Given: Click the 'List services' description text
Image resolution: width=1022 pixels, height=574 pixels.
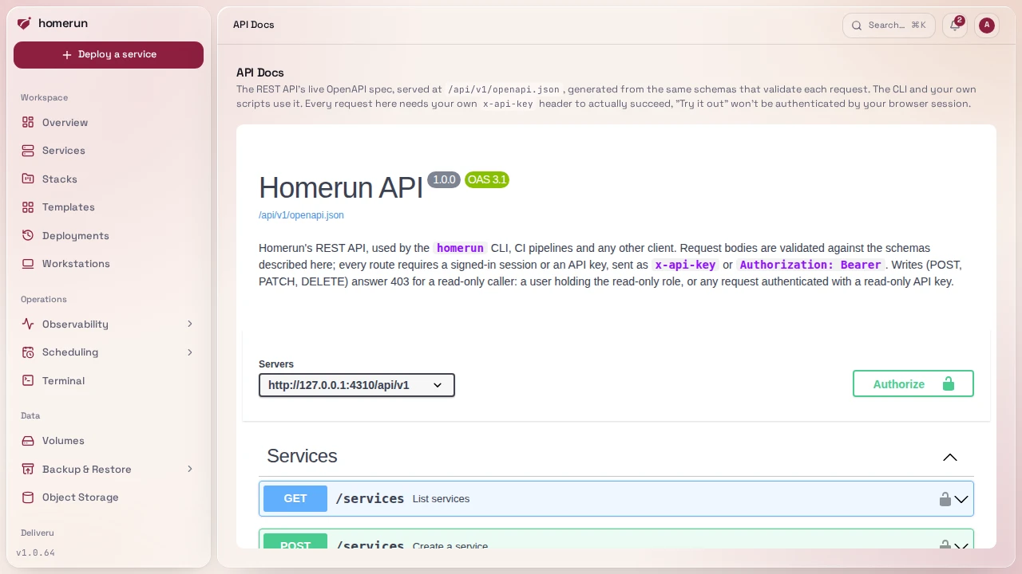Looking at the screenshot, I should (x=441, y=499).
